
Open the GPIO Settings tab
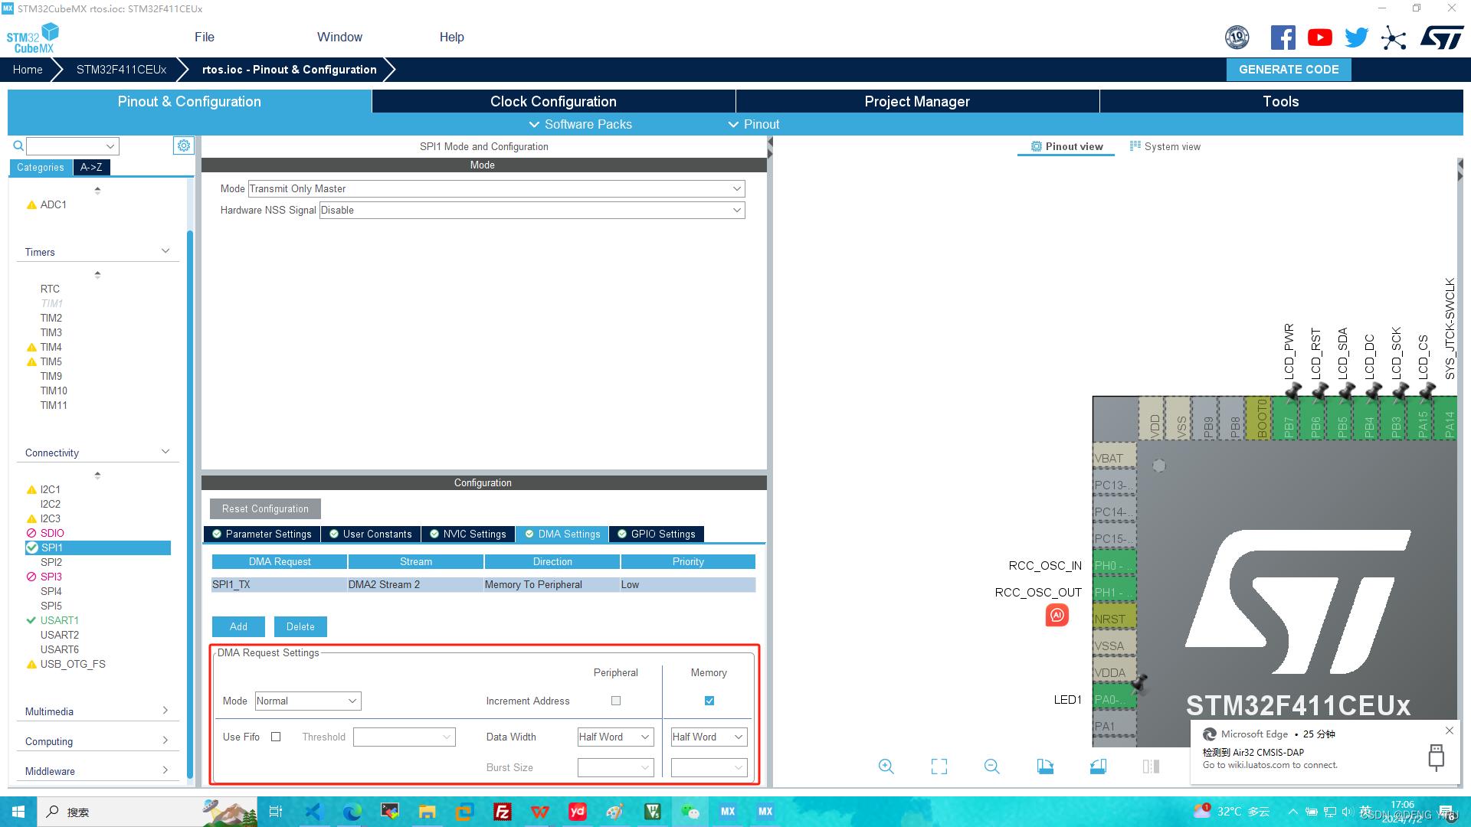657,534
